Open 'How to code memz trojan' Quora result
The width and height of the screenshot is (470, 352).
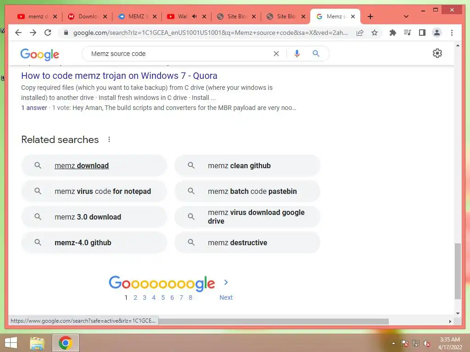(x=119, y=76)
